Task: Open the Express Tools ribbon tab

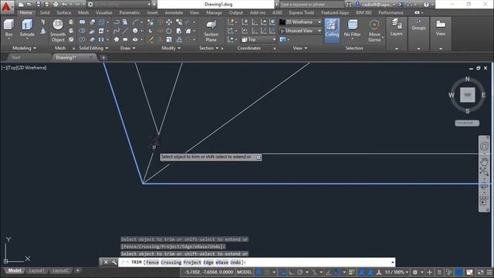Action: coord(302,12)
